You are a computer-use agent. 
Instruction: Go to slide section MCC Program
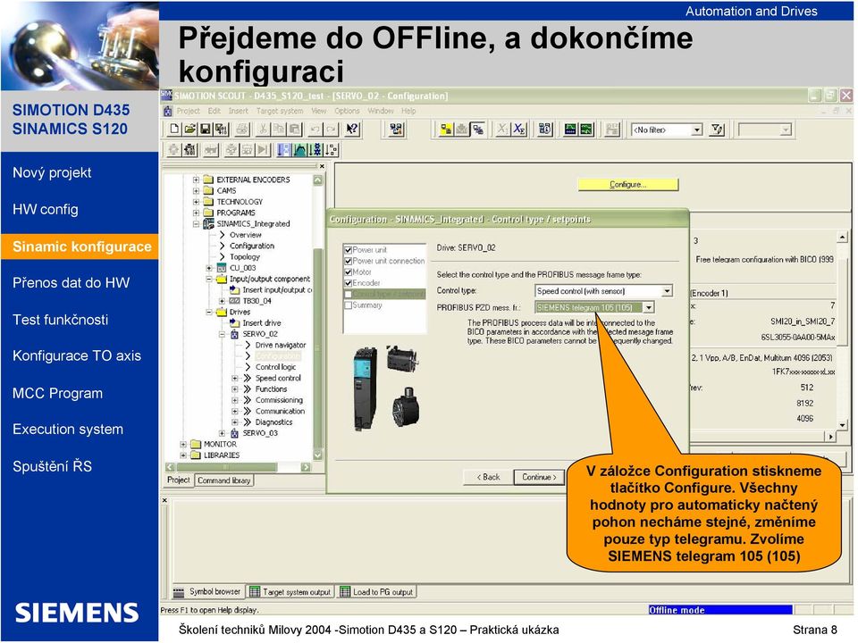tap(57, 393)
